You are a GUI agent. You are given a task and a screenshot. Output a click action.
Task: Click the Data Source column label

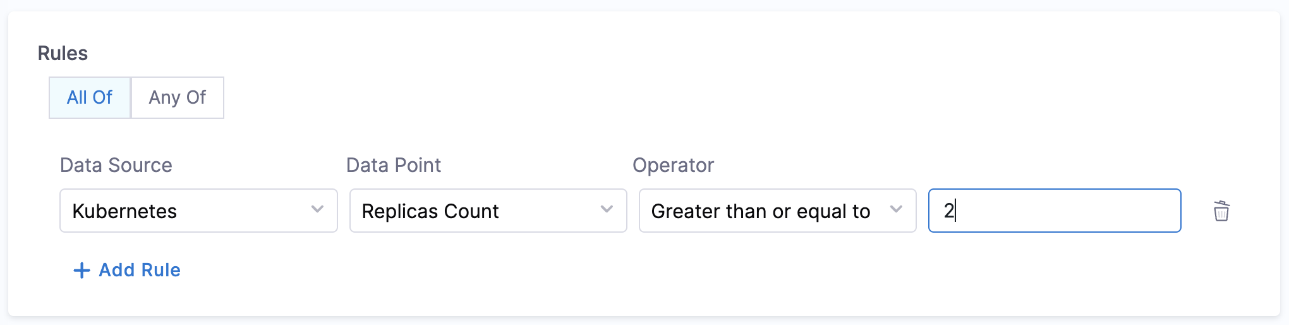coord(116,165)
